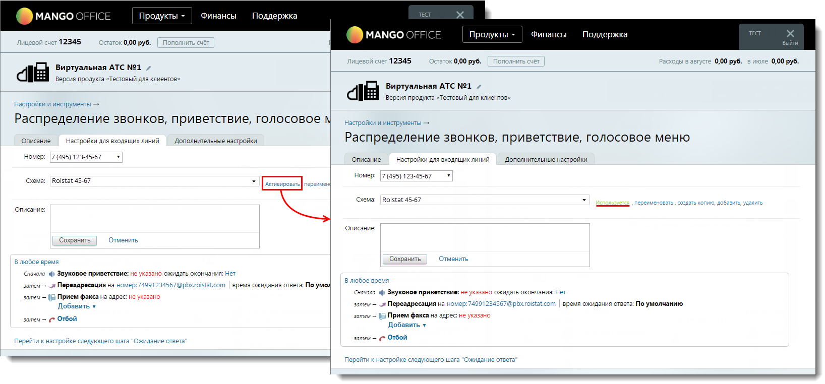Click Переадресация arrow icon in back window
Screen dimensions: 825x384
52,286
